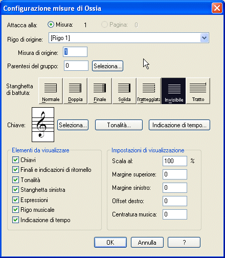The width and height of the screenshot is (225, 258).
Task: Click the Tonalità button
Action: (x=119, y=125)
